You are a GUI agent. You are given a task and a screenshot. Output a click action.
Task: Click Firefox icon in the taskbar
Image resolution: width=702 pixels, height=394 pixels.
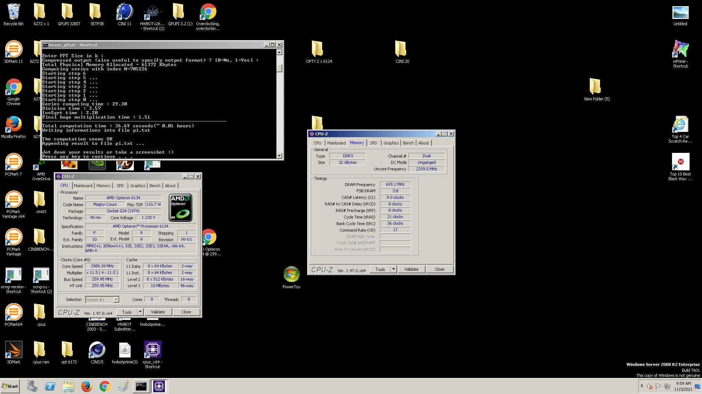click(87, 386)
